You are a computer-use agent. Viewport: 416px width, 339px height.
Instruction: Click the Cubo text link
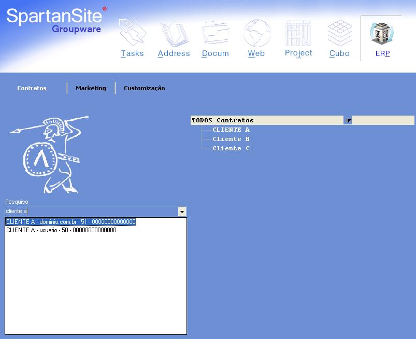pos(339,53)
